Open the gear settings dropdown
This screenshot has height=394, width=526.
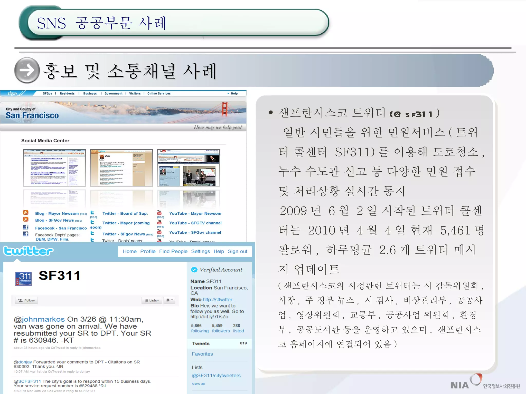point(170,300)
